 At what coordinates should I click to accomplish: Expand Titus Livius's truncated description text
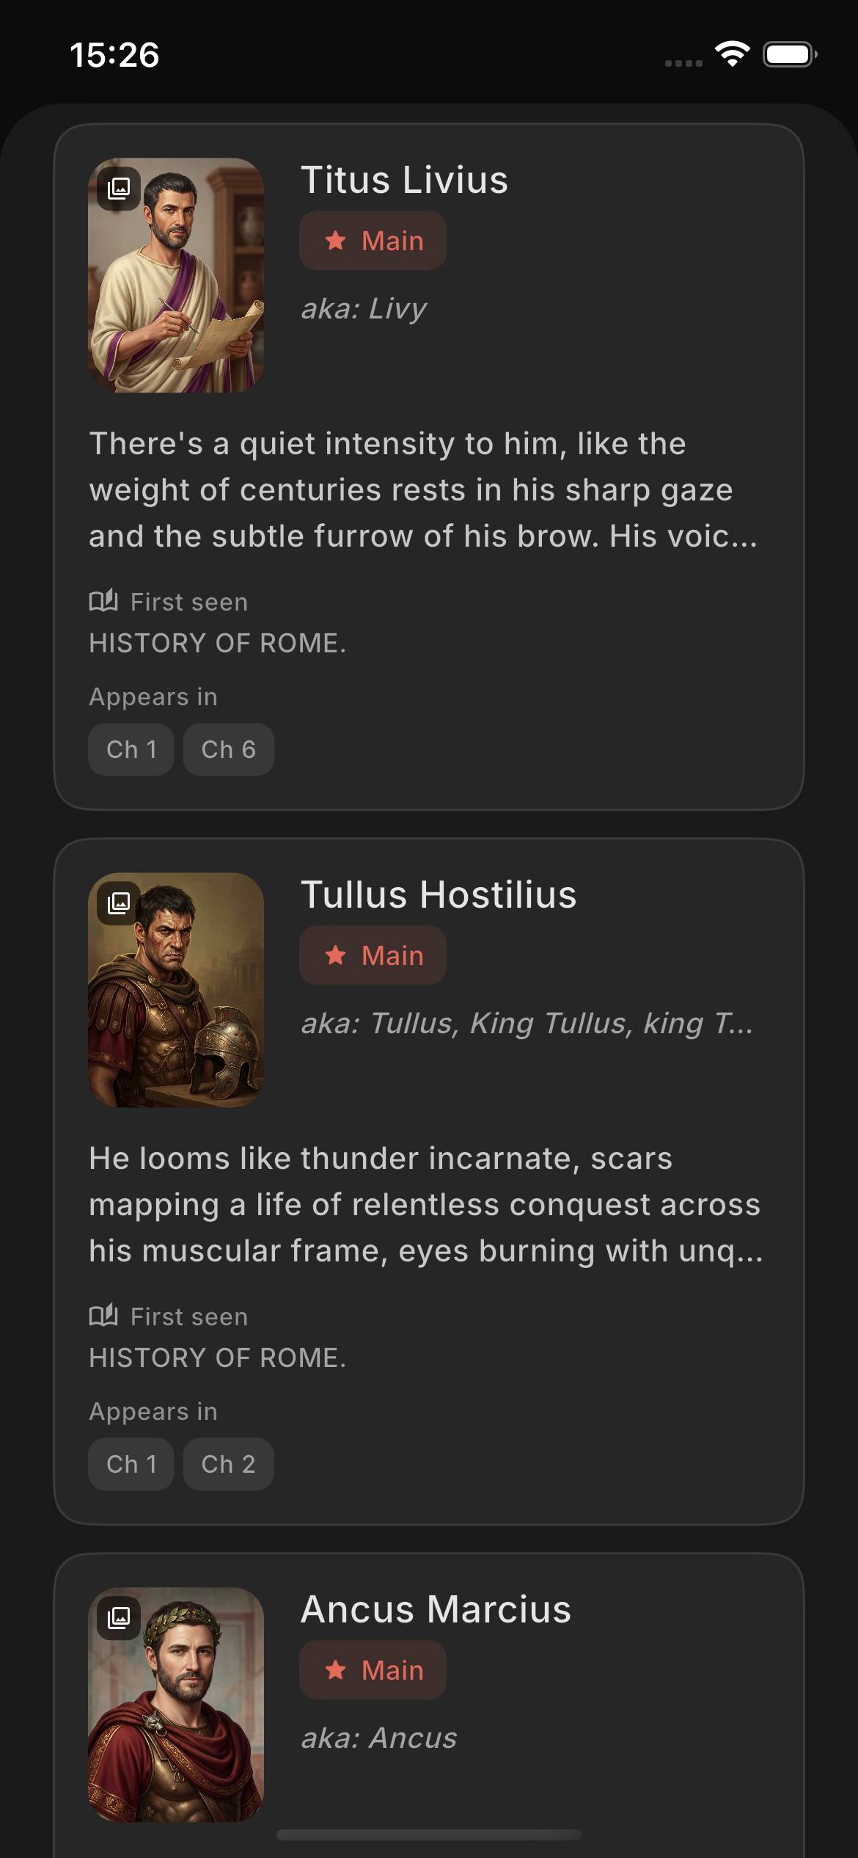click(423, 490)
